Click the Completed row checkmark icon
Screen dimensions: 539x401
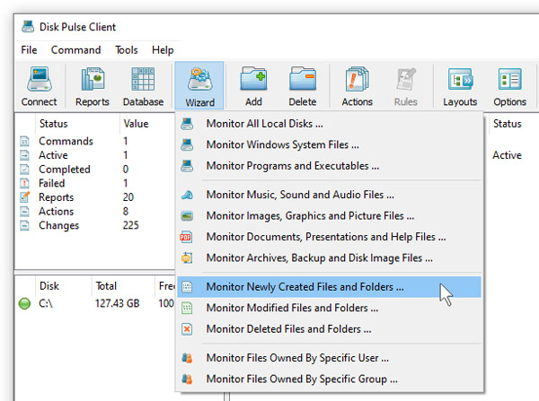(24, 170)
